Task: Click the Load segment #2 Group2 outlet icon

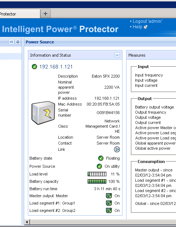Action: [109, 210]
